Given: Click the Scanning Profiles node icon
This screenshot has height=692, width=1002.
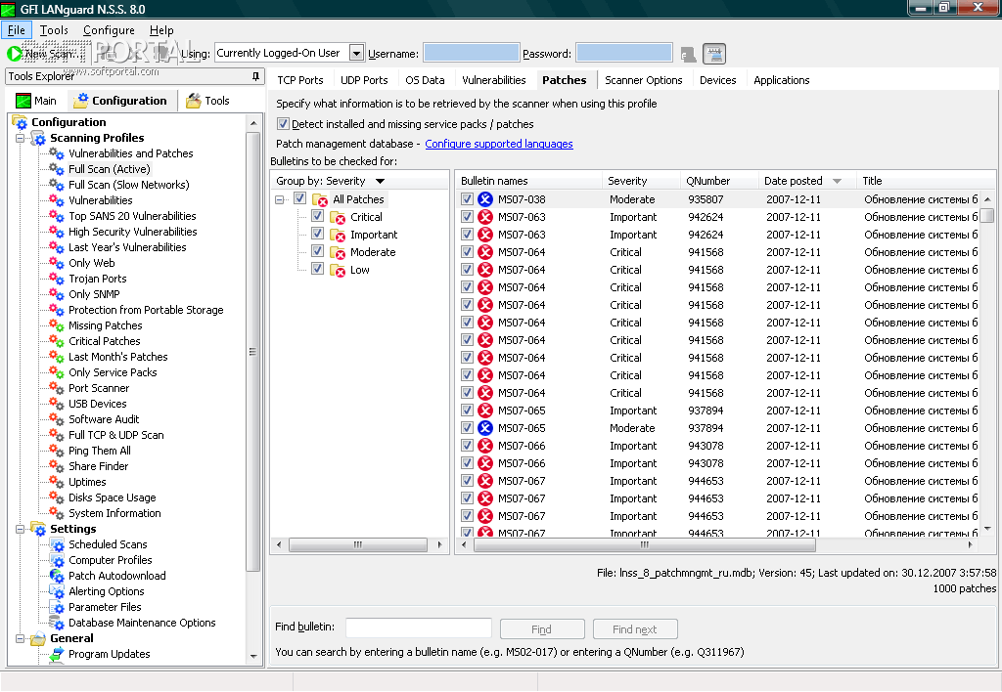Looking at the screenshot, I should 38,138.
